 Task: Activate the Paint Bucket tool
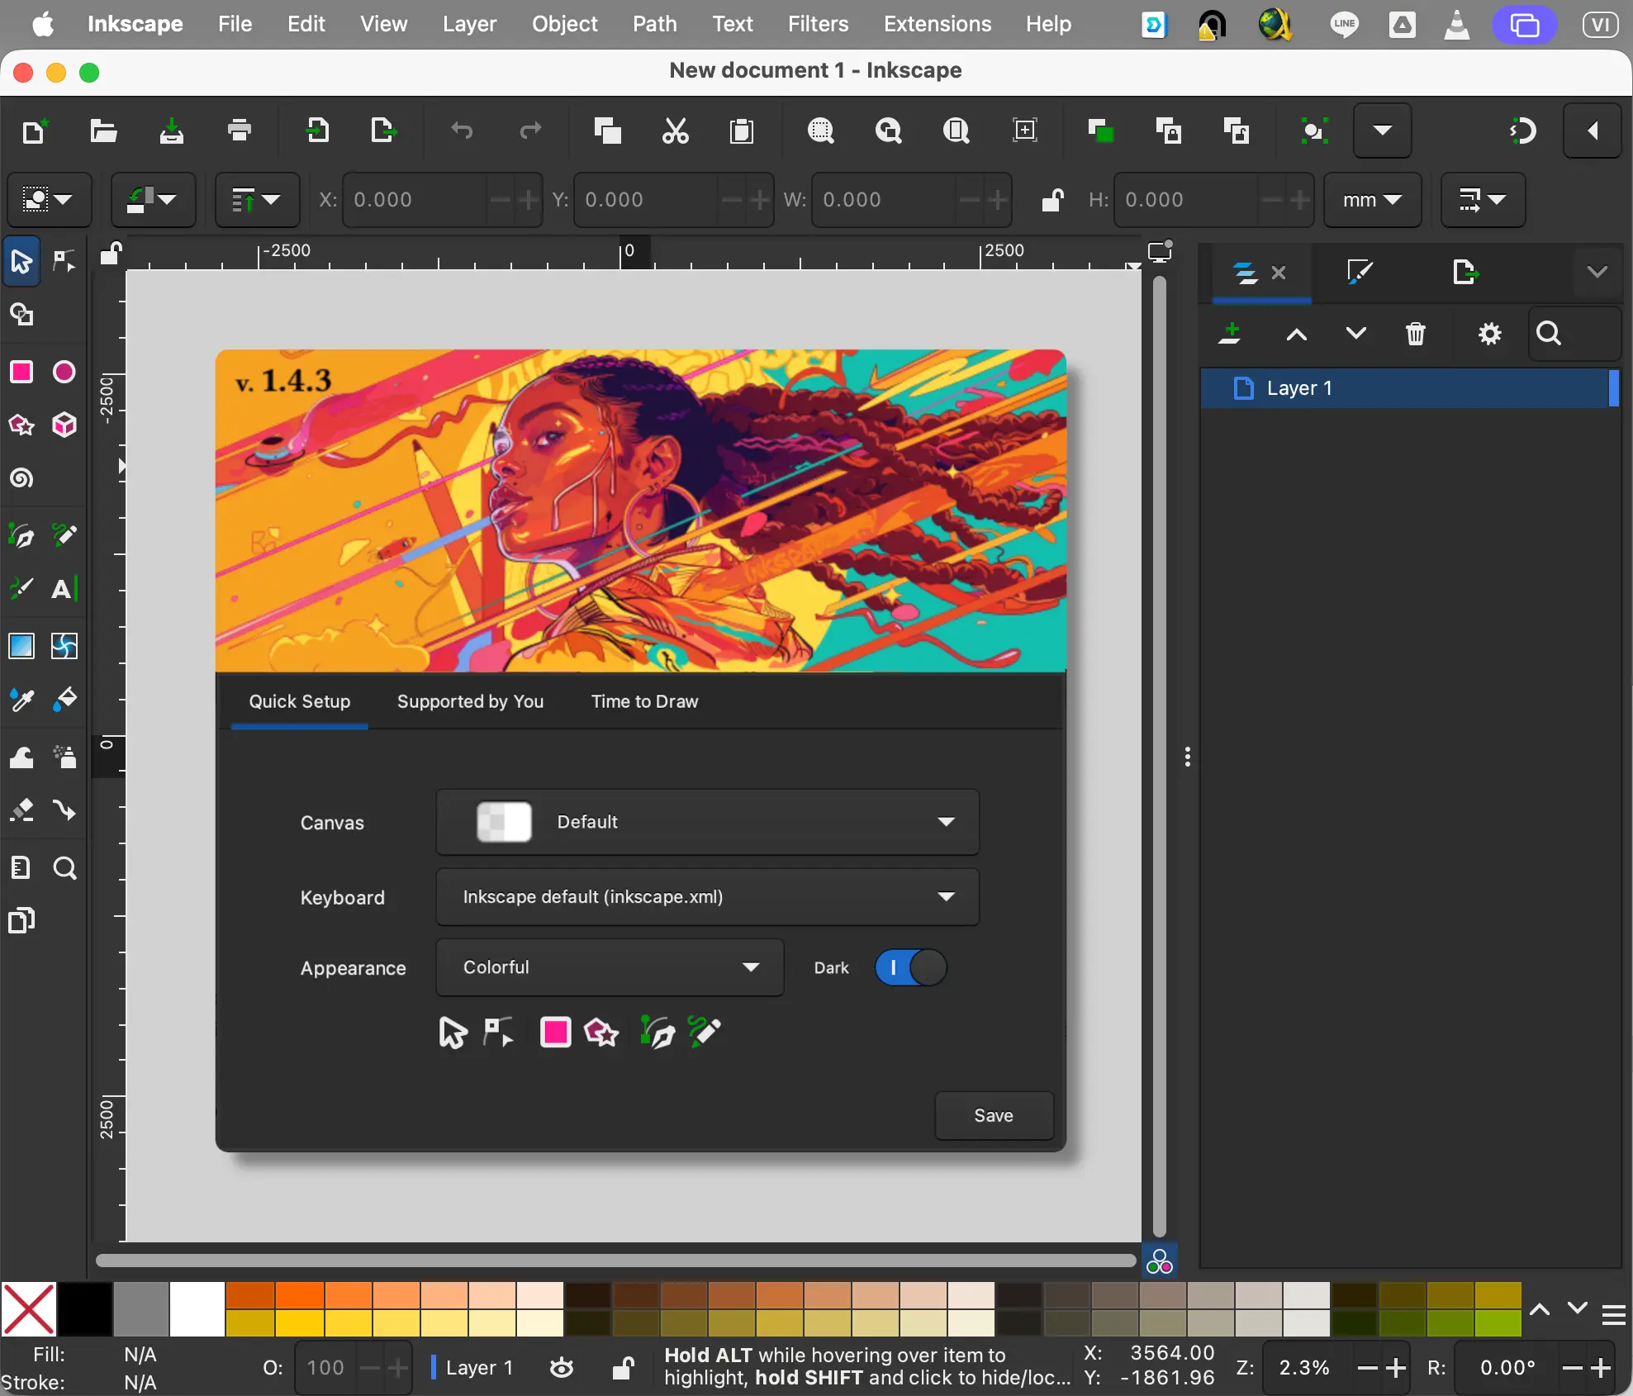coord(64,700)
